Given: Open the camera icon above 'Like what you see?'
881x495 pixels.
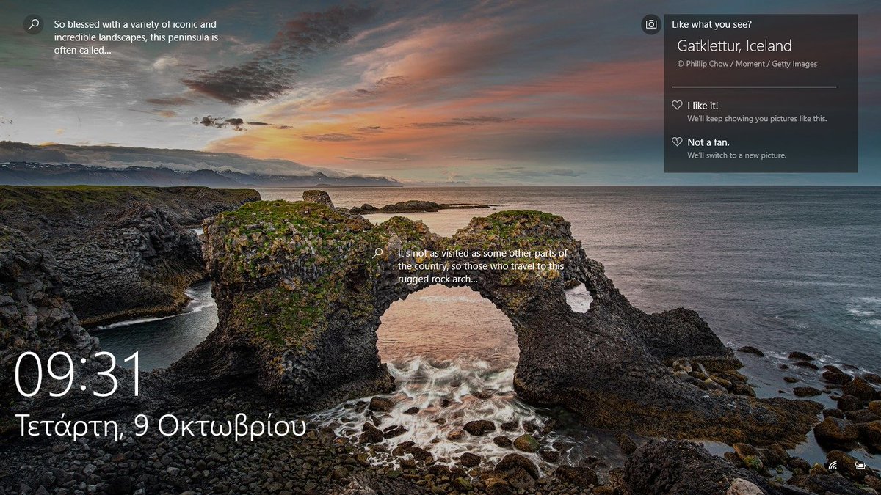Looking at the screenshot, I should click(650, 24).
